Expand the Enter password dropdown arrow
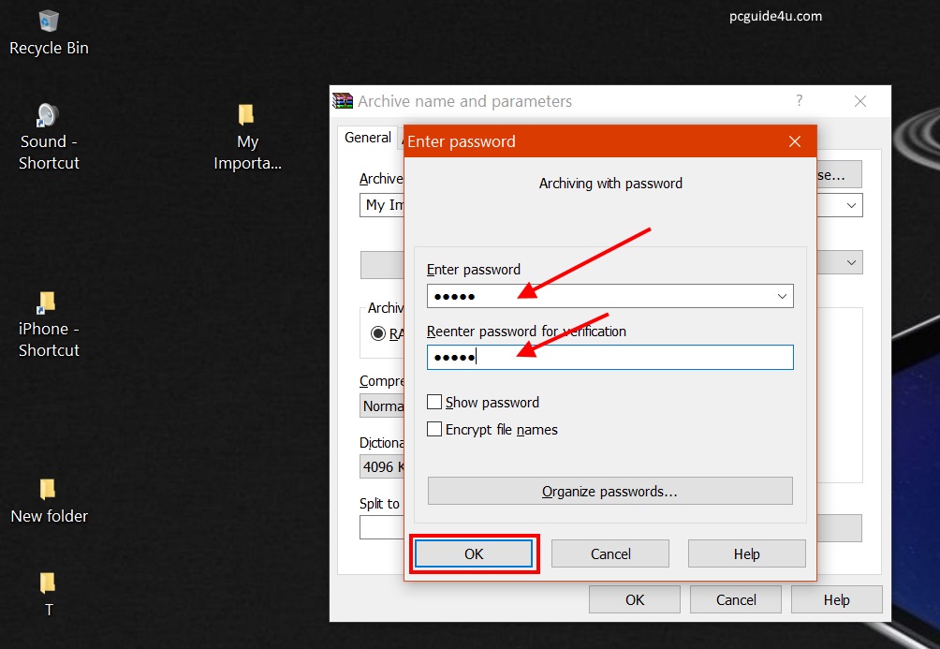 783,296
